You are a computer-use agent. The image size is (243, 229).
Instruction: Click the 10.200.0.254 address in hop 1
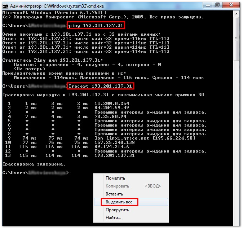pos(112,104)
